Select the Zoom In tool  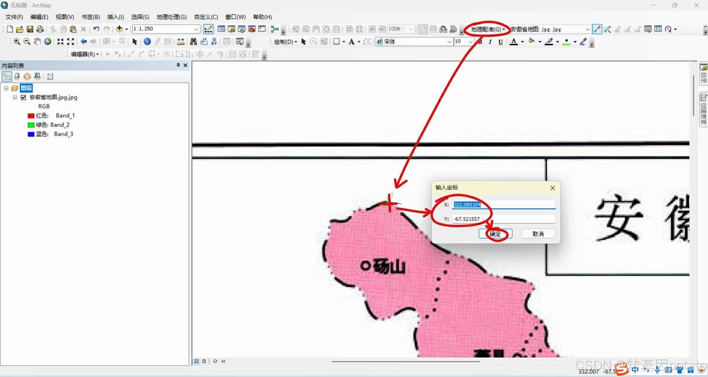(17, 42)
